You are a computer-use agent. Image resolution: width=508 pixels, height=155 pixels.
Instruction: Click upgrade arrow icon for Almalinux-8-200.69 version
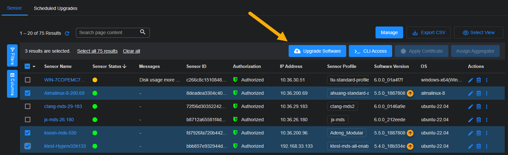(410, 93)
